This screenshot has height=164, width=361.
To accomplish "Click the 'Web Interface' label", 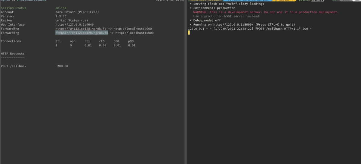I will [13, 25].
